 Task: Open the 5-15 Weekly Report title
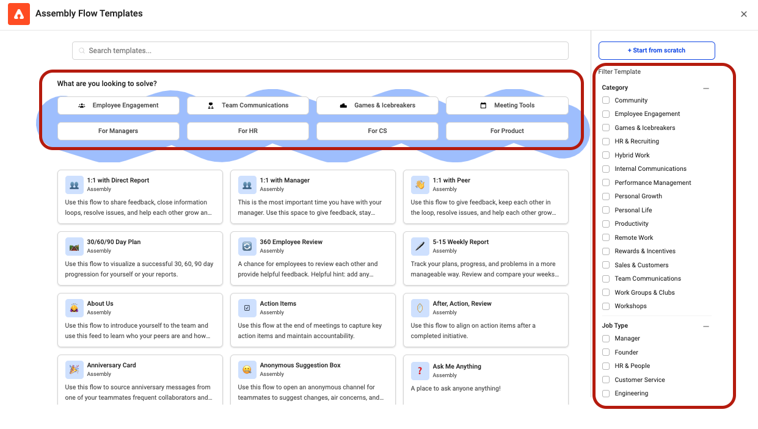coord(461,242)
